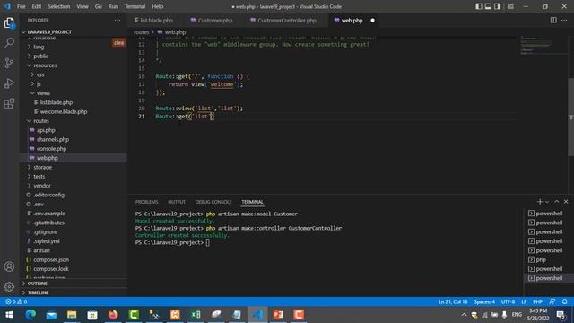Open the Manage gear icon
The image size is (574, 323).
9,286
